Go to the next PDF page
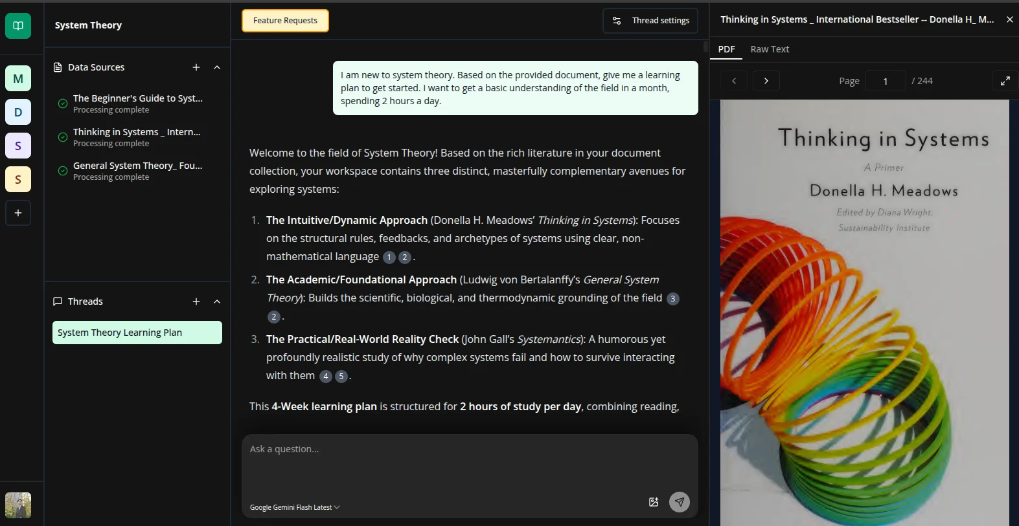This screenshot has width=1019, height=526. 766,81
